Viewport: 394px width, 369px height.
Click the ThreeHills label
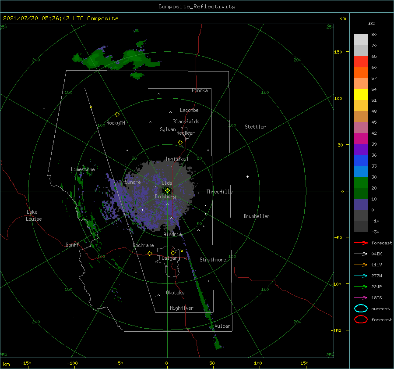(x=219, y=192)
